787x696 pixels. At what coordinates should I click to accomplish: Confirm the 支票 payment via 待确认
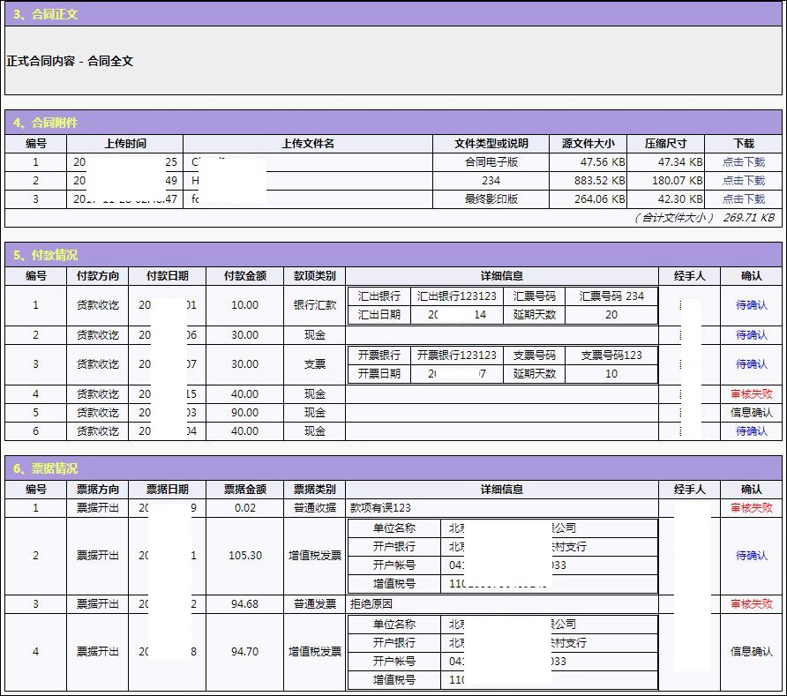751,364
